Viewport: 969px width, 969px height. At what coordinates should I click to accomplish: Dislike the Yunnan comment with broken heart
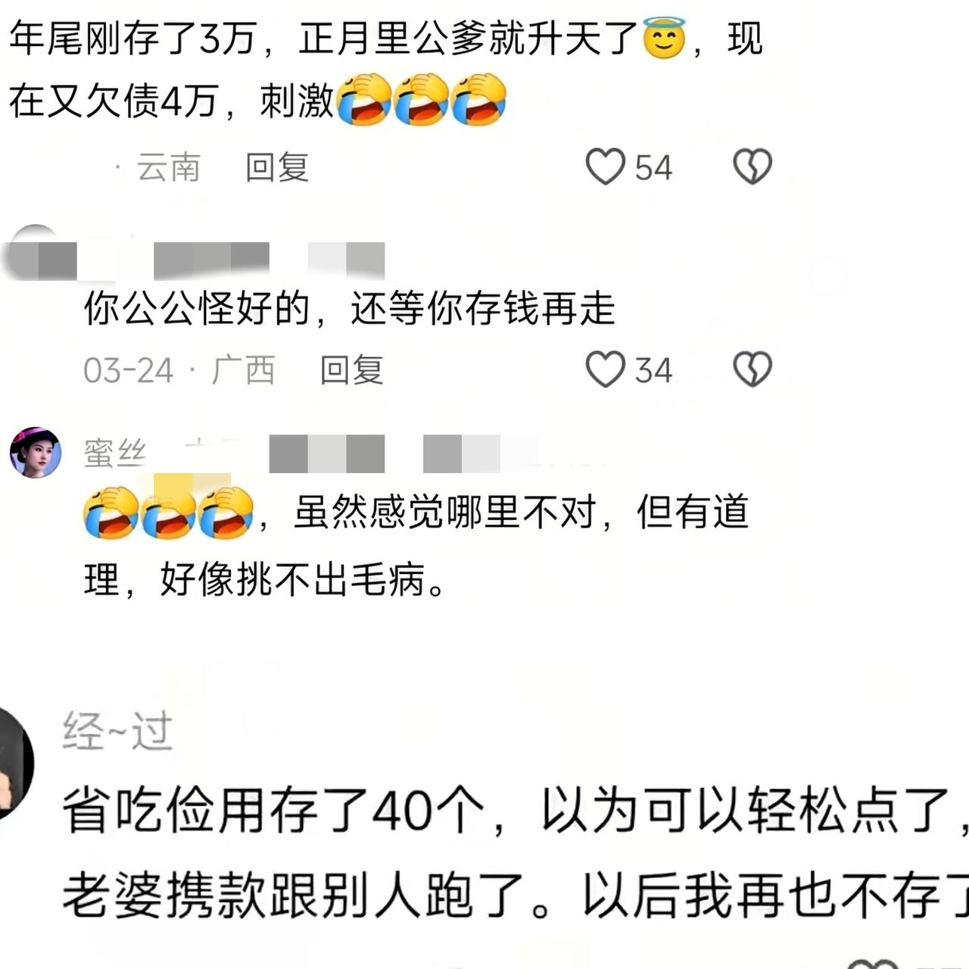752,167
